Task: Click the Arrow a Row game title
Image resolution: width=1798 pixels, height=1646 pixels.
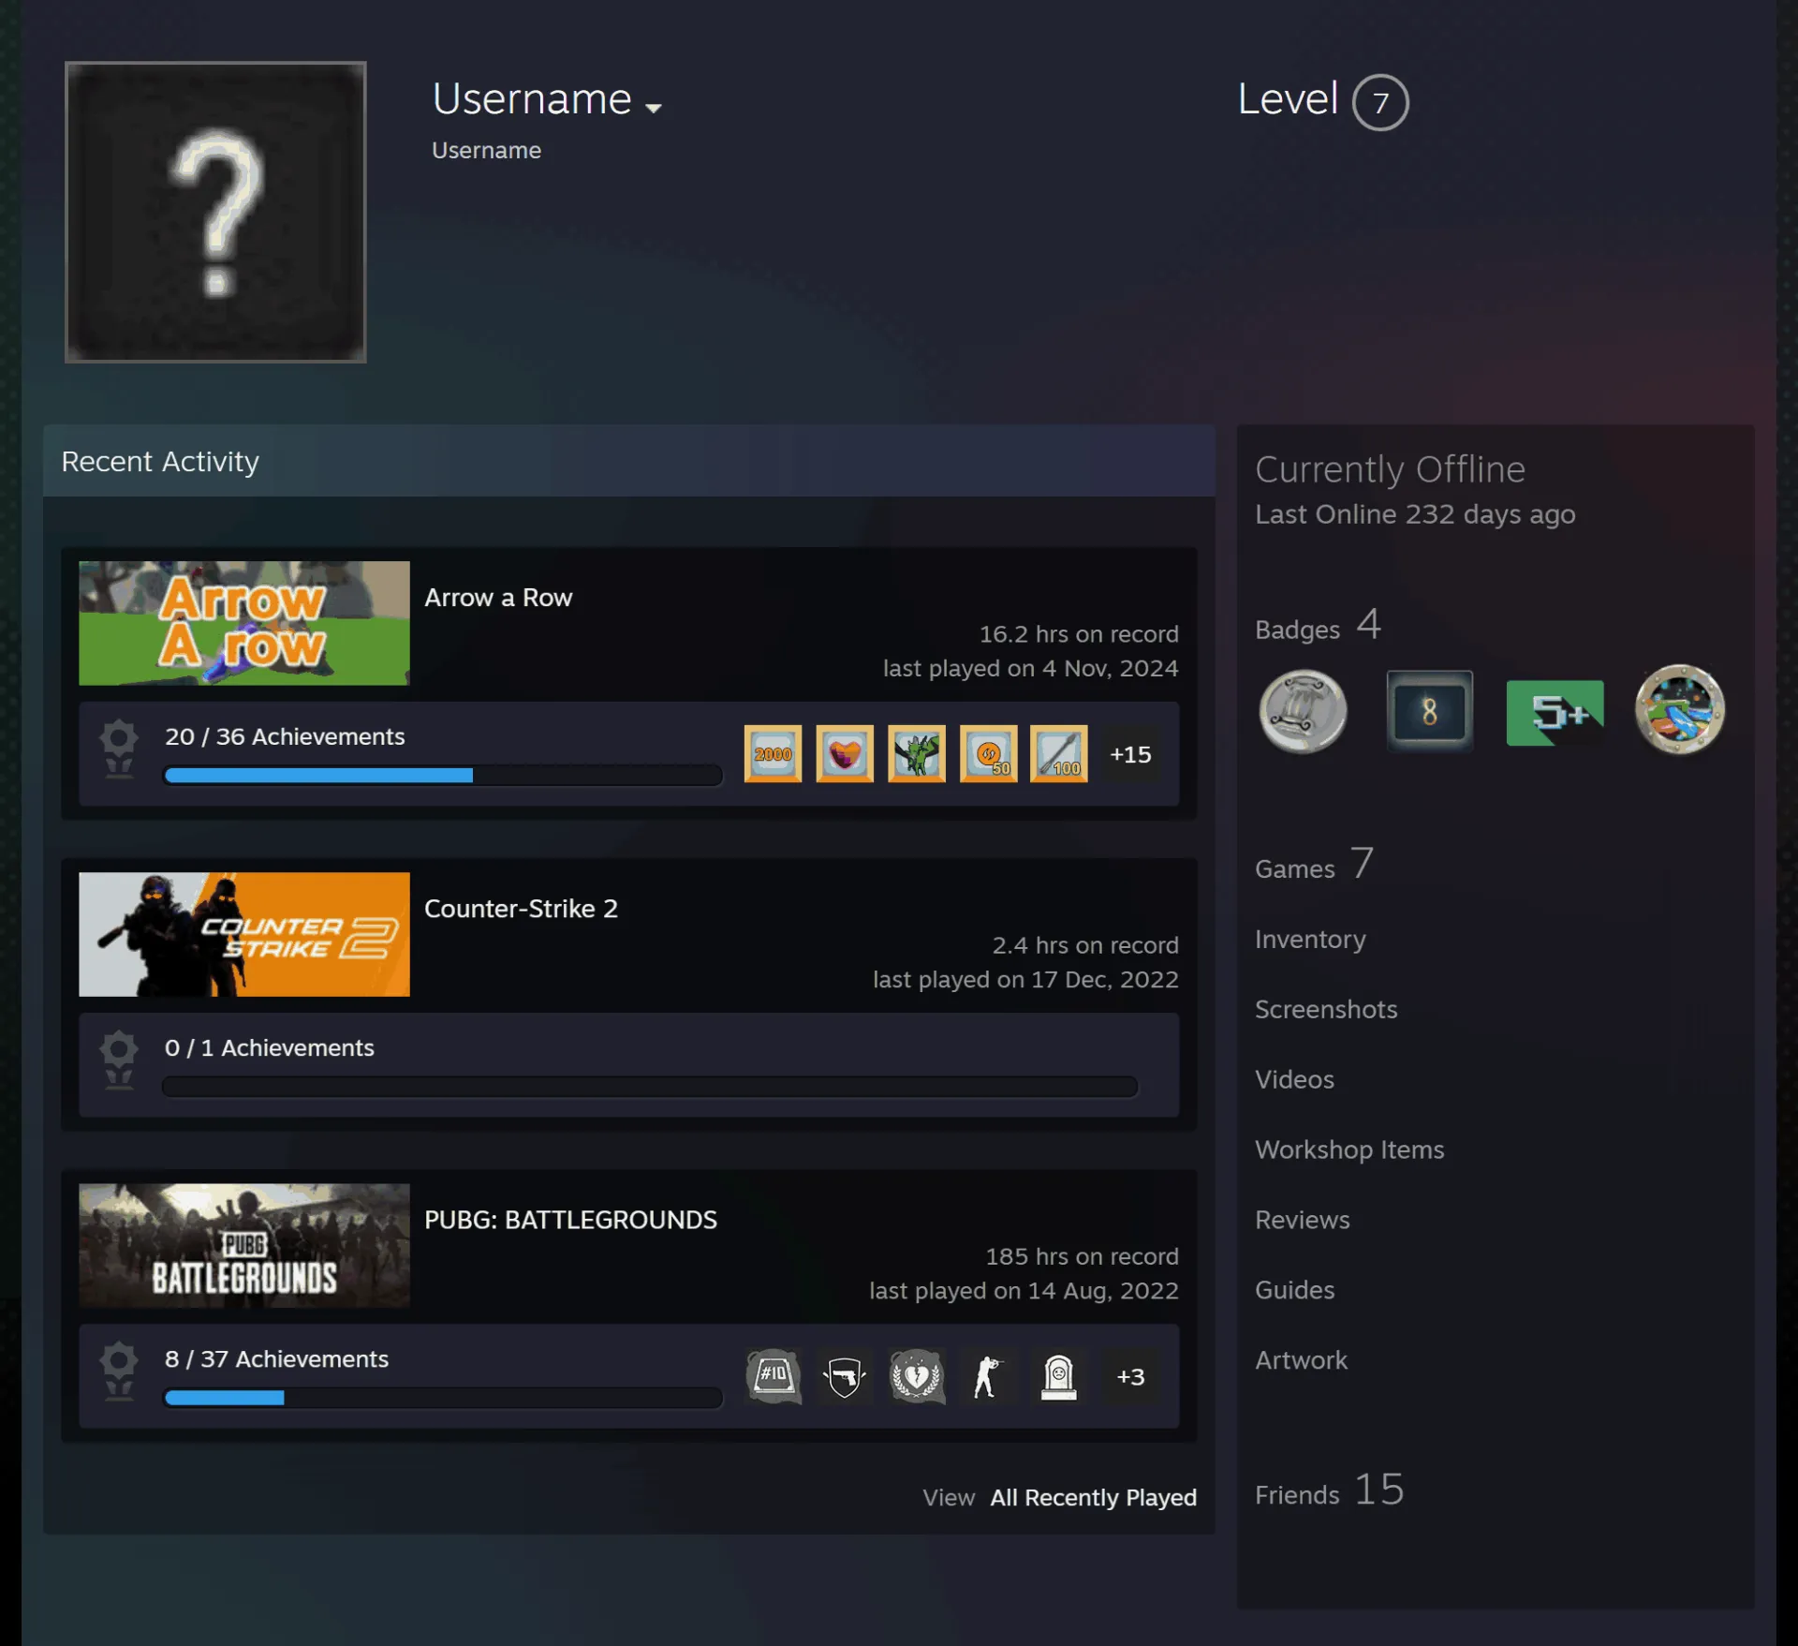Action: [x=498, y=598]
